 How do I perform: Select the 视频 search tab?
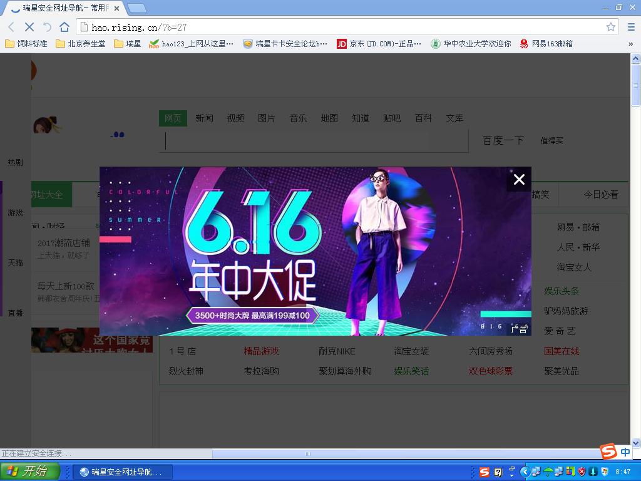(x=235, y=118)
